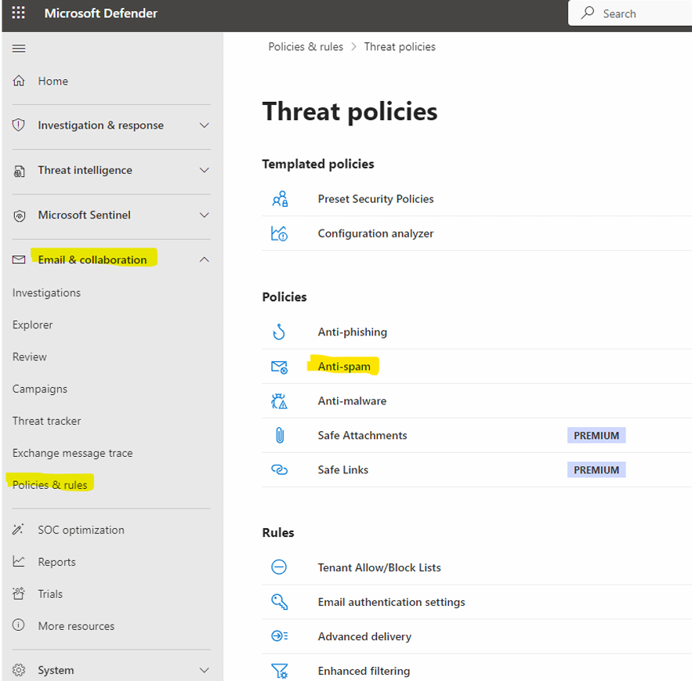Open Explorer from the sidebar

tap(32, 324)
